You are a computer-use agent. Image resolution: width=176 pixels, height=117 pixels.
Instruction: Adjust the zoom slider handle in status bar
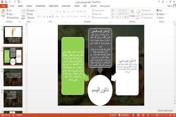coord(157,115)
